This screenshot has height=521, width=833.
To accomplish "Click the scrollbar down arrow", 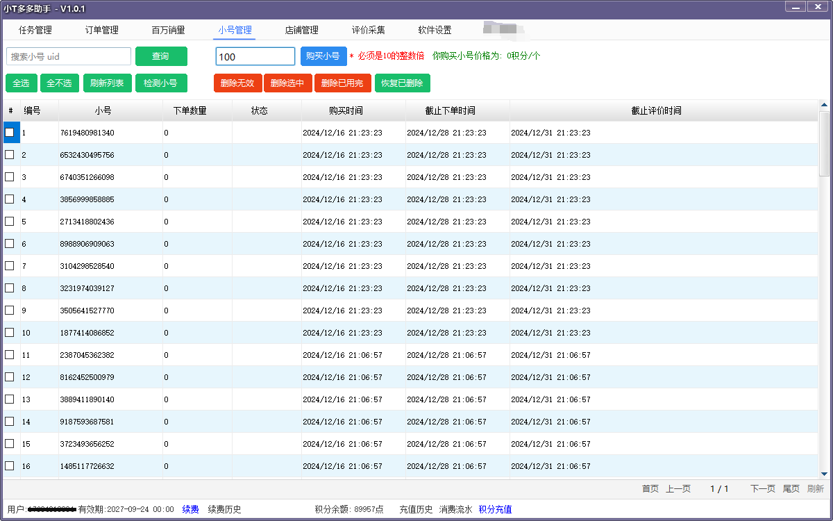I will coord(825,474).
